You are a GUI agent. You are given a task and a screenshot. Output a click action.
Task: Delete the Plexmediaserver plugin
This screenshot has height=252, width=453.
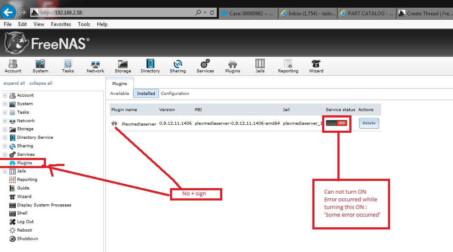[369, 123]
